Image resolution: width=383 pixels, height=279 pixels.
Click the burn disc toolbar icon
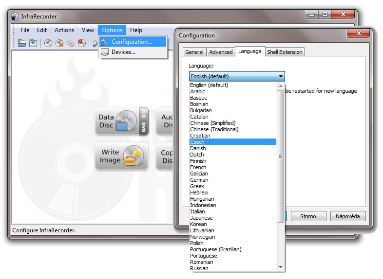pyautogui.click(x=48, y=43)
